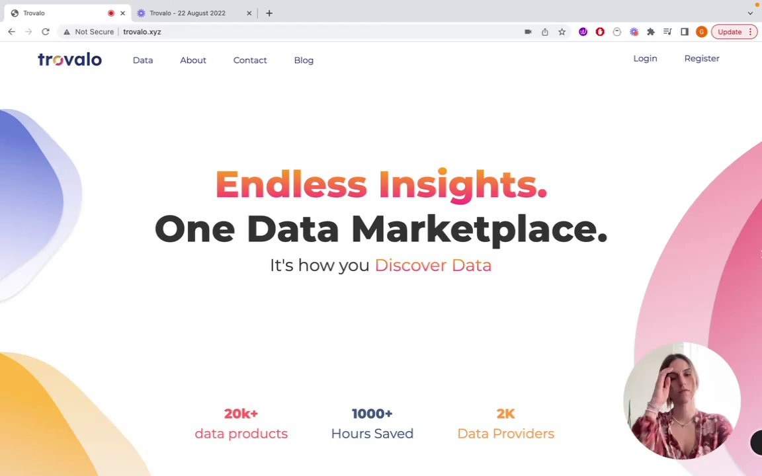The height and width of the screenshot is (476, 762).
Task: Open the Blog nav link
Action: (x=304, y=60)
